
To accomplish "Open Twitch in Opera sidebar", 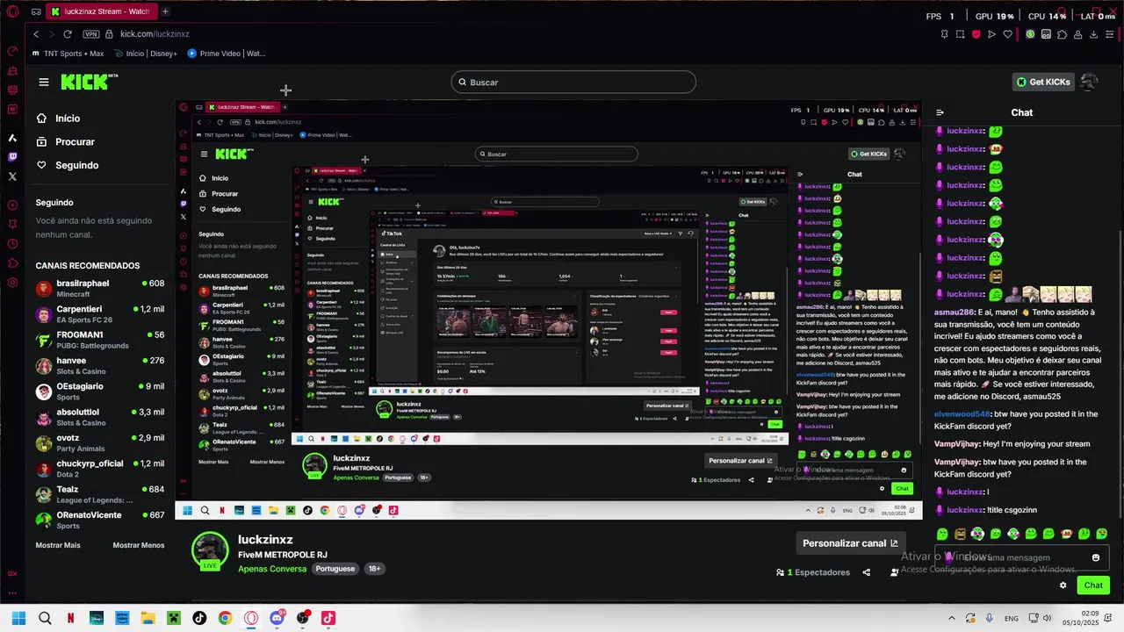I will [x=12, y=157].
